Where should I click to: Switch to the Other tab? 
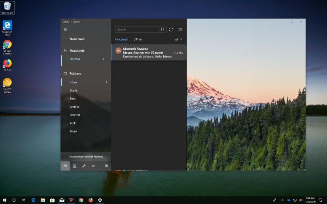pyautogui.click(x=138, y=39)
